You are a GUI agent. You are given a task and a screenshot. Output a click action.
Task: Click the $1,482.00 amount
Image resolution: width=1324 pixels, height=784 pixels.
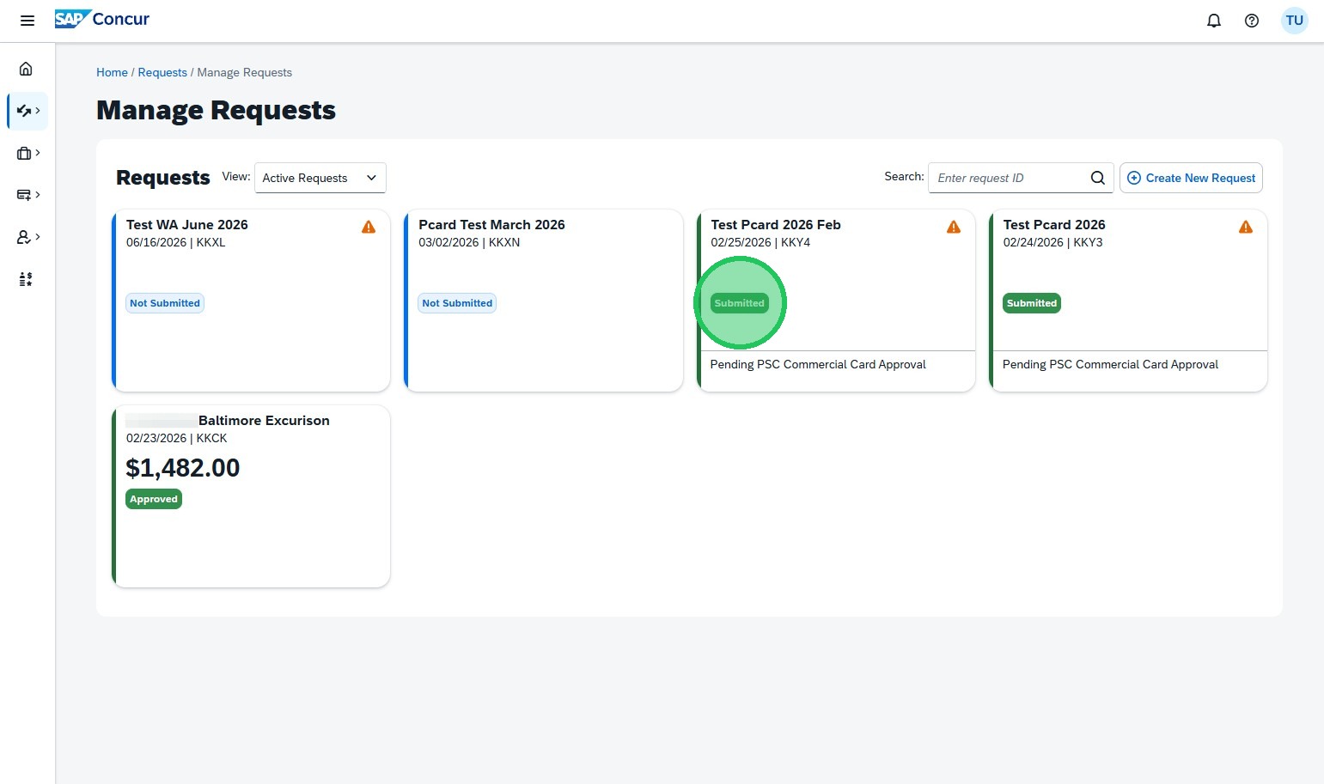pos(183,468)
